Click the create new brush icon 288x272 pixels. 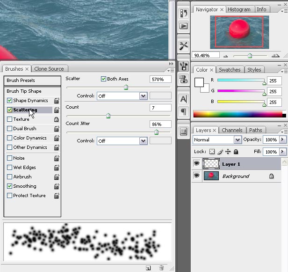tap(148, 268)
